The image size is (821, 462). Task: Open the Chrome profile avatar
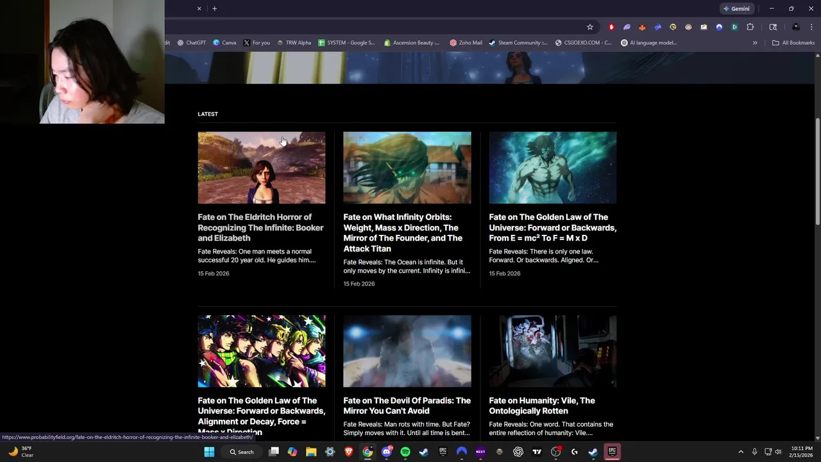796,27
